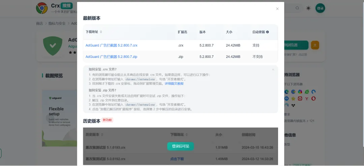Click the green install-to-browser button
Viewport: 364px width, 166px height.
[x=296, y=45]
